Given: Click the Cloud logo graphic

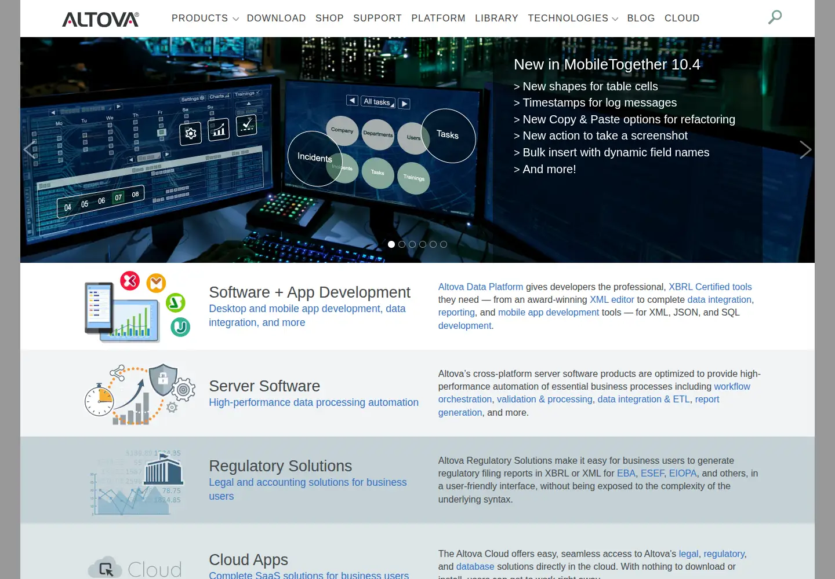Looking at the screenshot, I should [x=135, y=568].
